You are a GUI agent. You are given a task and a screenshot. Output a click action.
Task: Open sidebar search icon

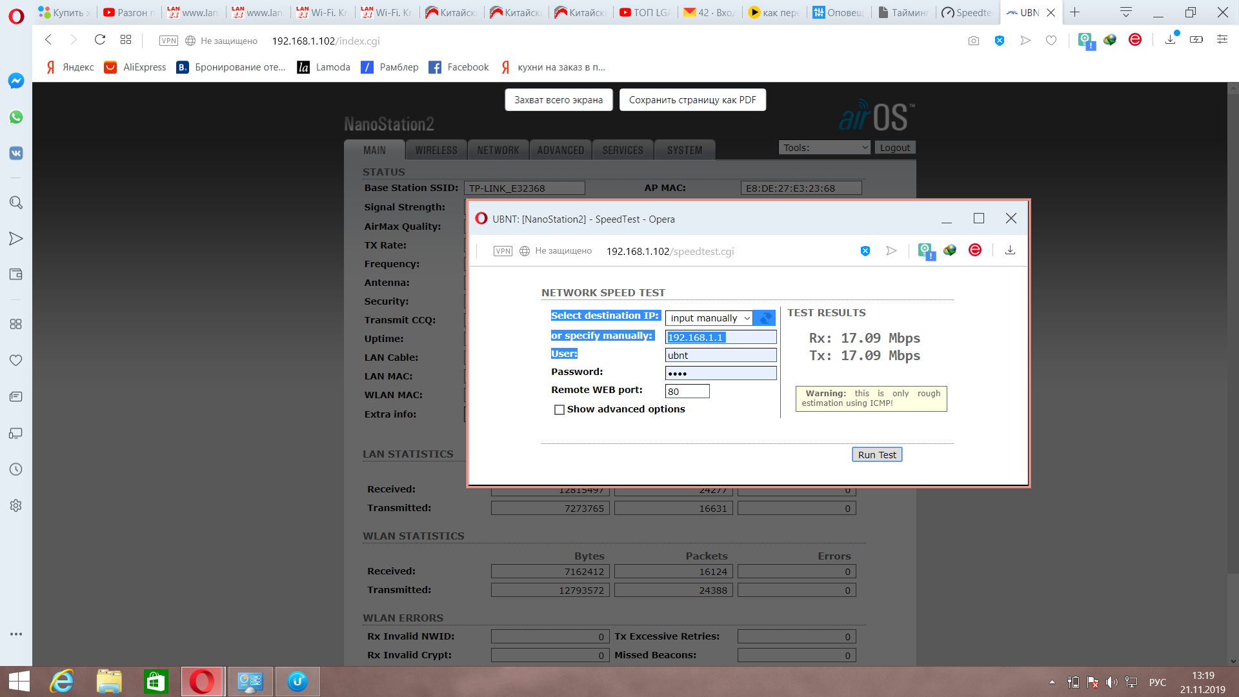click(x=16, y=203)
